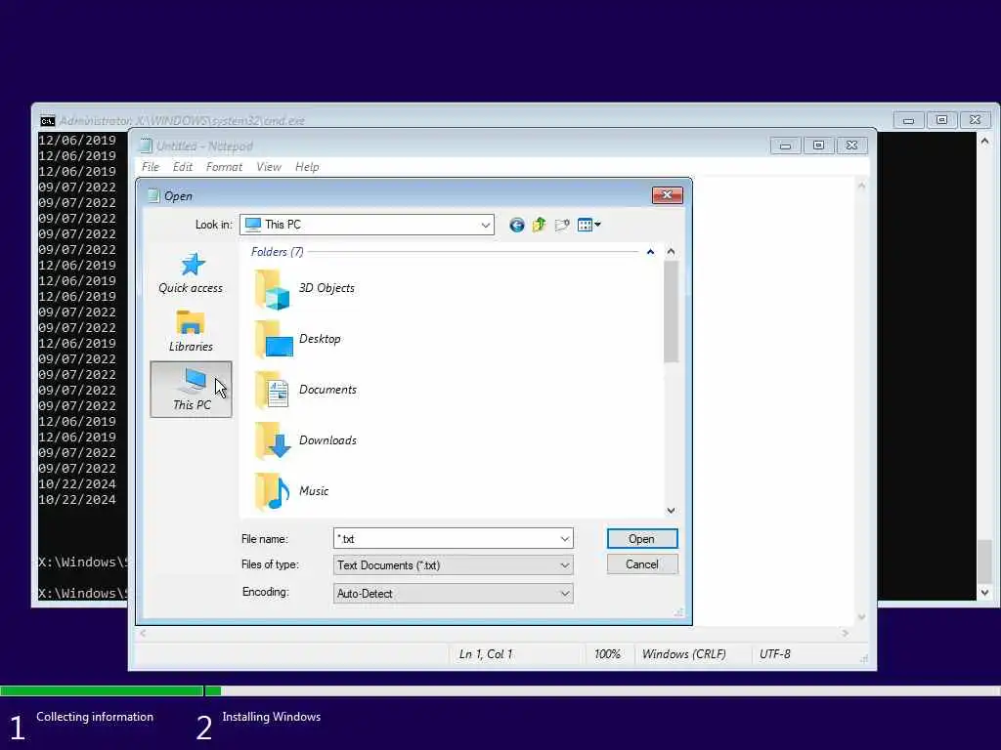Go back using the blue back arrow icon

click(x=516, y=225)
